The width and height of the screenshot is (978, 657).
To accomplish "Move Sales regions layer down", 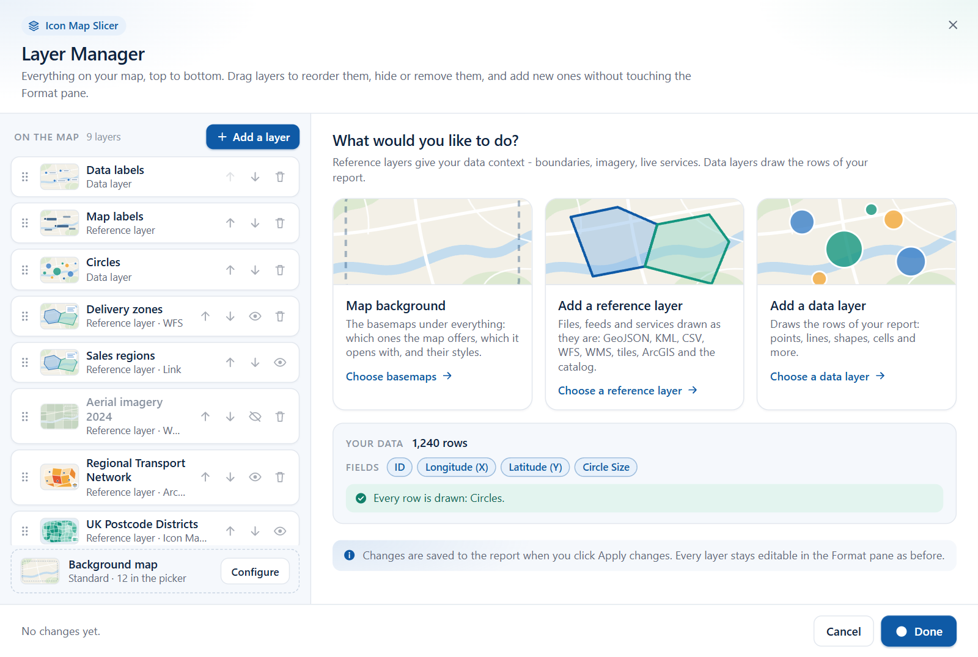I will click(x=255, y=363).
